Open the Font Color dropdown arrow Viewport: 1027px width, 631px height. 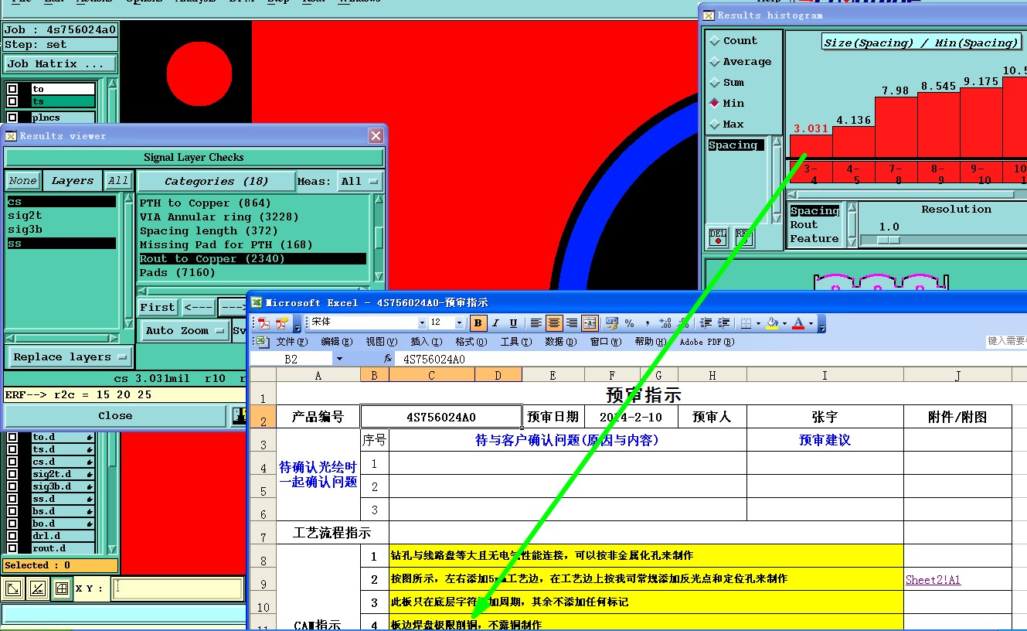(811, 323)
